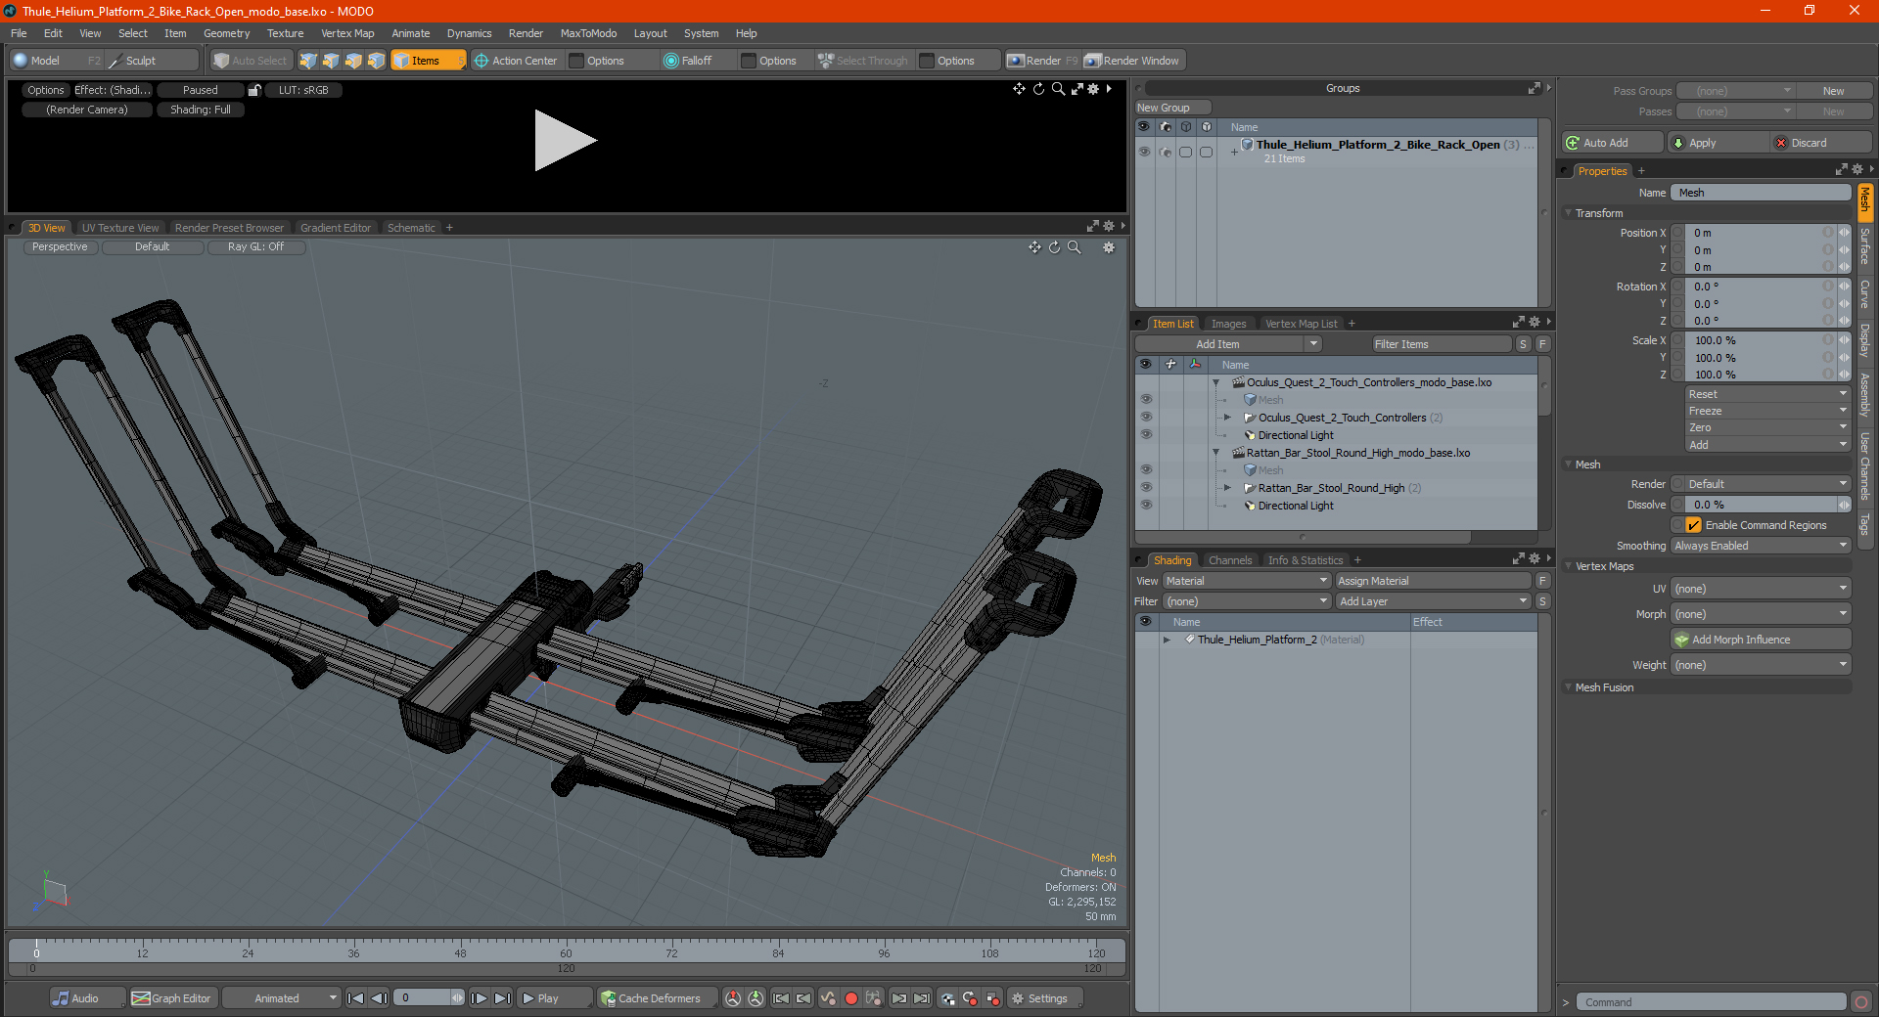Image resolution: width=1879 pixels, height=1017 pixels.
Task: Activate the Items selection mode
Action: pyautogui.click(x=428, y=61)
